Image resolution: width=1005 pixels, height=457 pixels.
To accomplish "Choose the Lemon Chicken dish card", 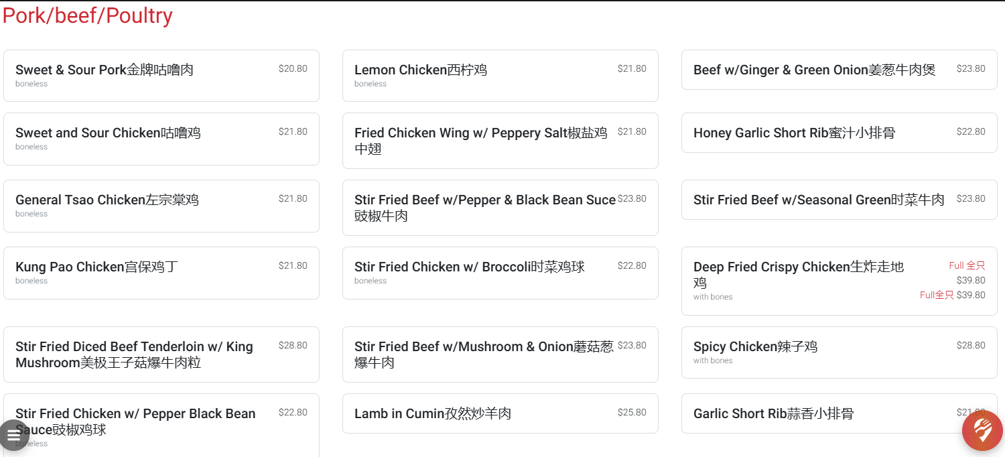I will (x=500, y=76).
